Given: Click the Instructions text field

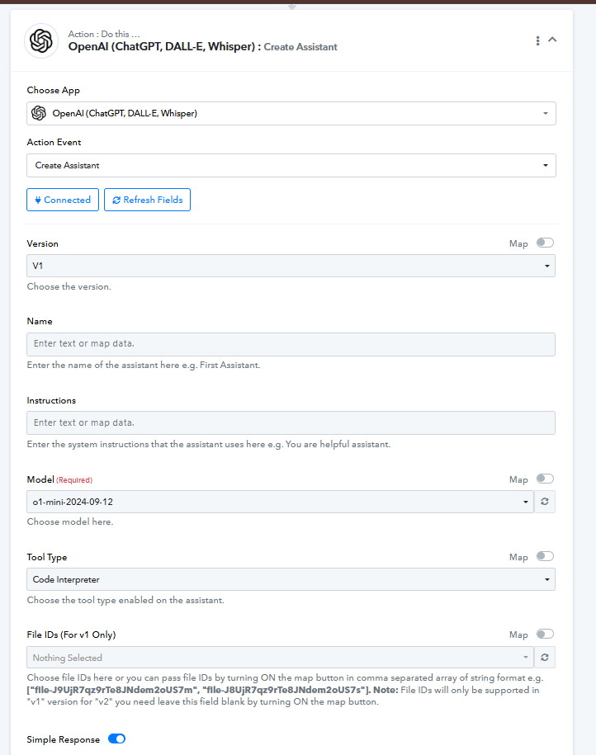Looking at the screenshot, I should [291, 423].
